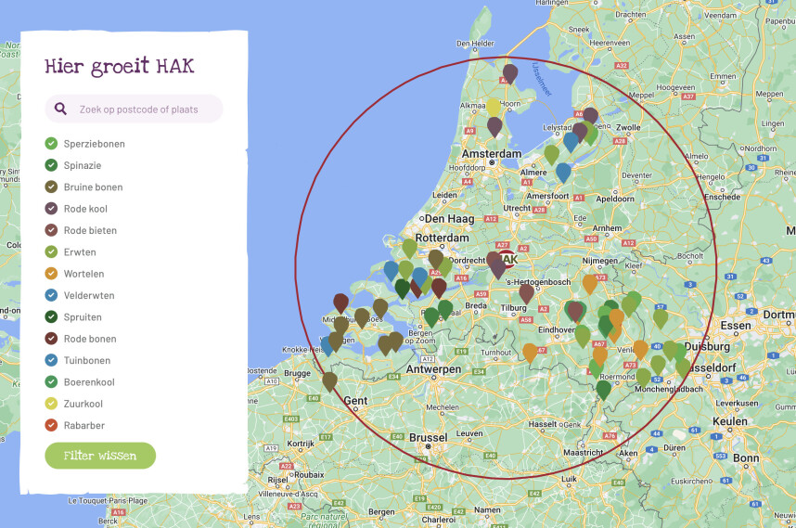The height and width of the screenshot is (528, 796).
Task: Select the light green marker south of Rotterdam
Action: pos(410,249)
